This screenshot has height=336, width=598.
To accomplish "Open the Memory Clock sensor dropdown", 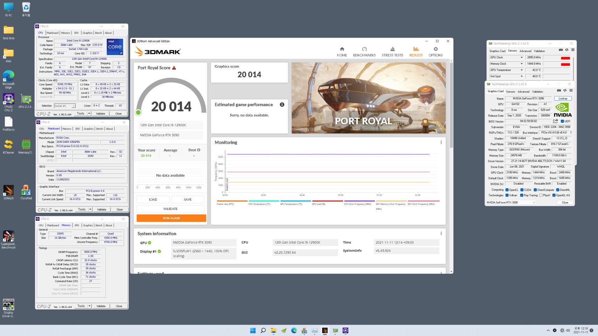I will coord(521,64).
